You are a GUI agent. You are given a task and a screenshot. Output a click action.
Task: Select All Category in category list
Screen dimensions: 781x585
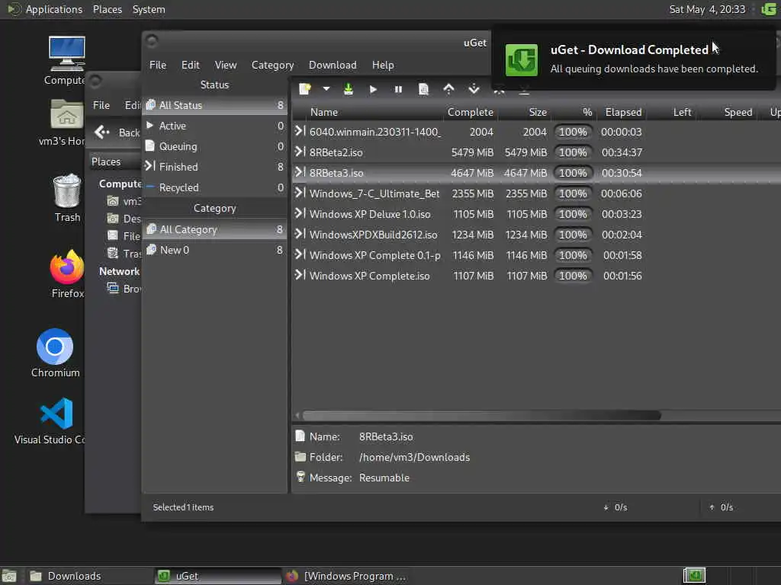tap(214, 229)
